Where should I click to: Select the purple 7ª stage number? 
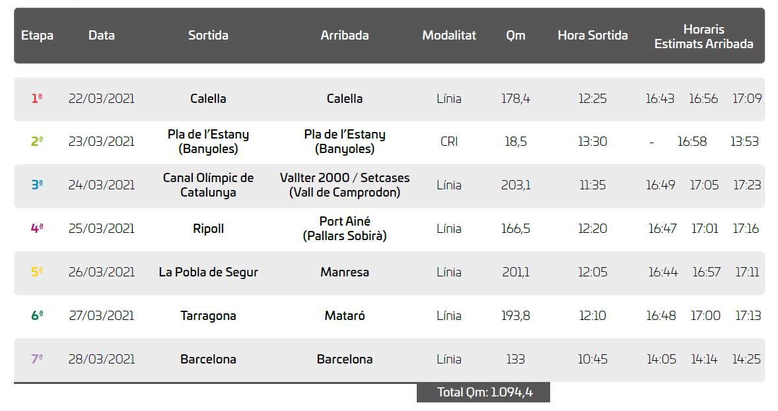click(x=37, y=360)
